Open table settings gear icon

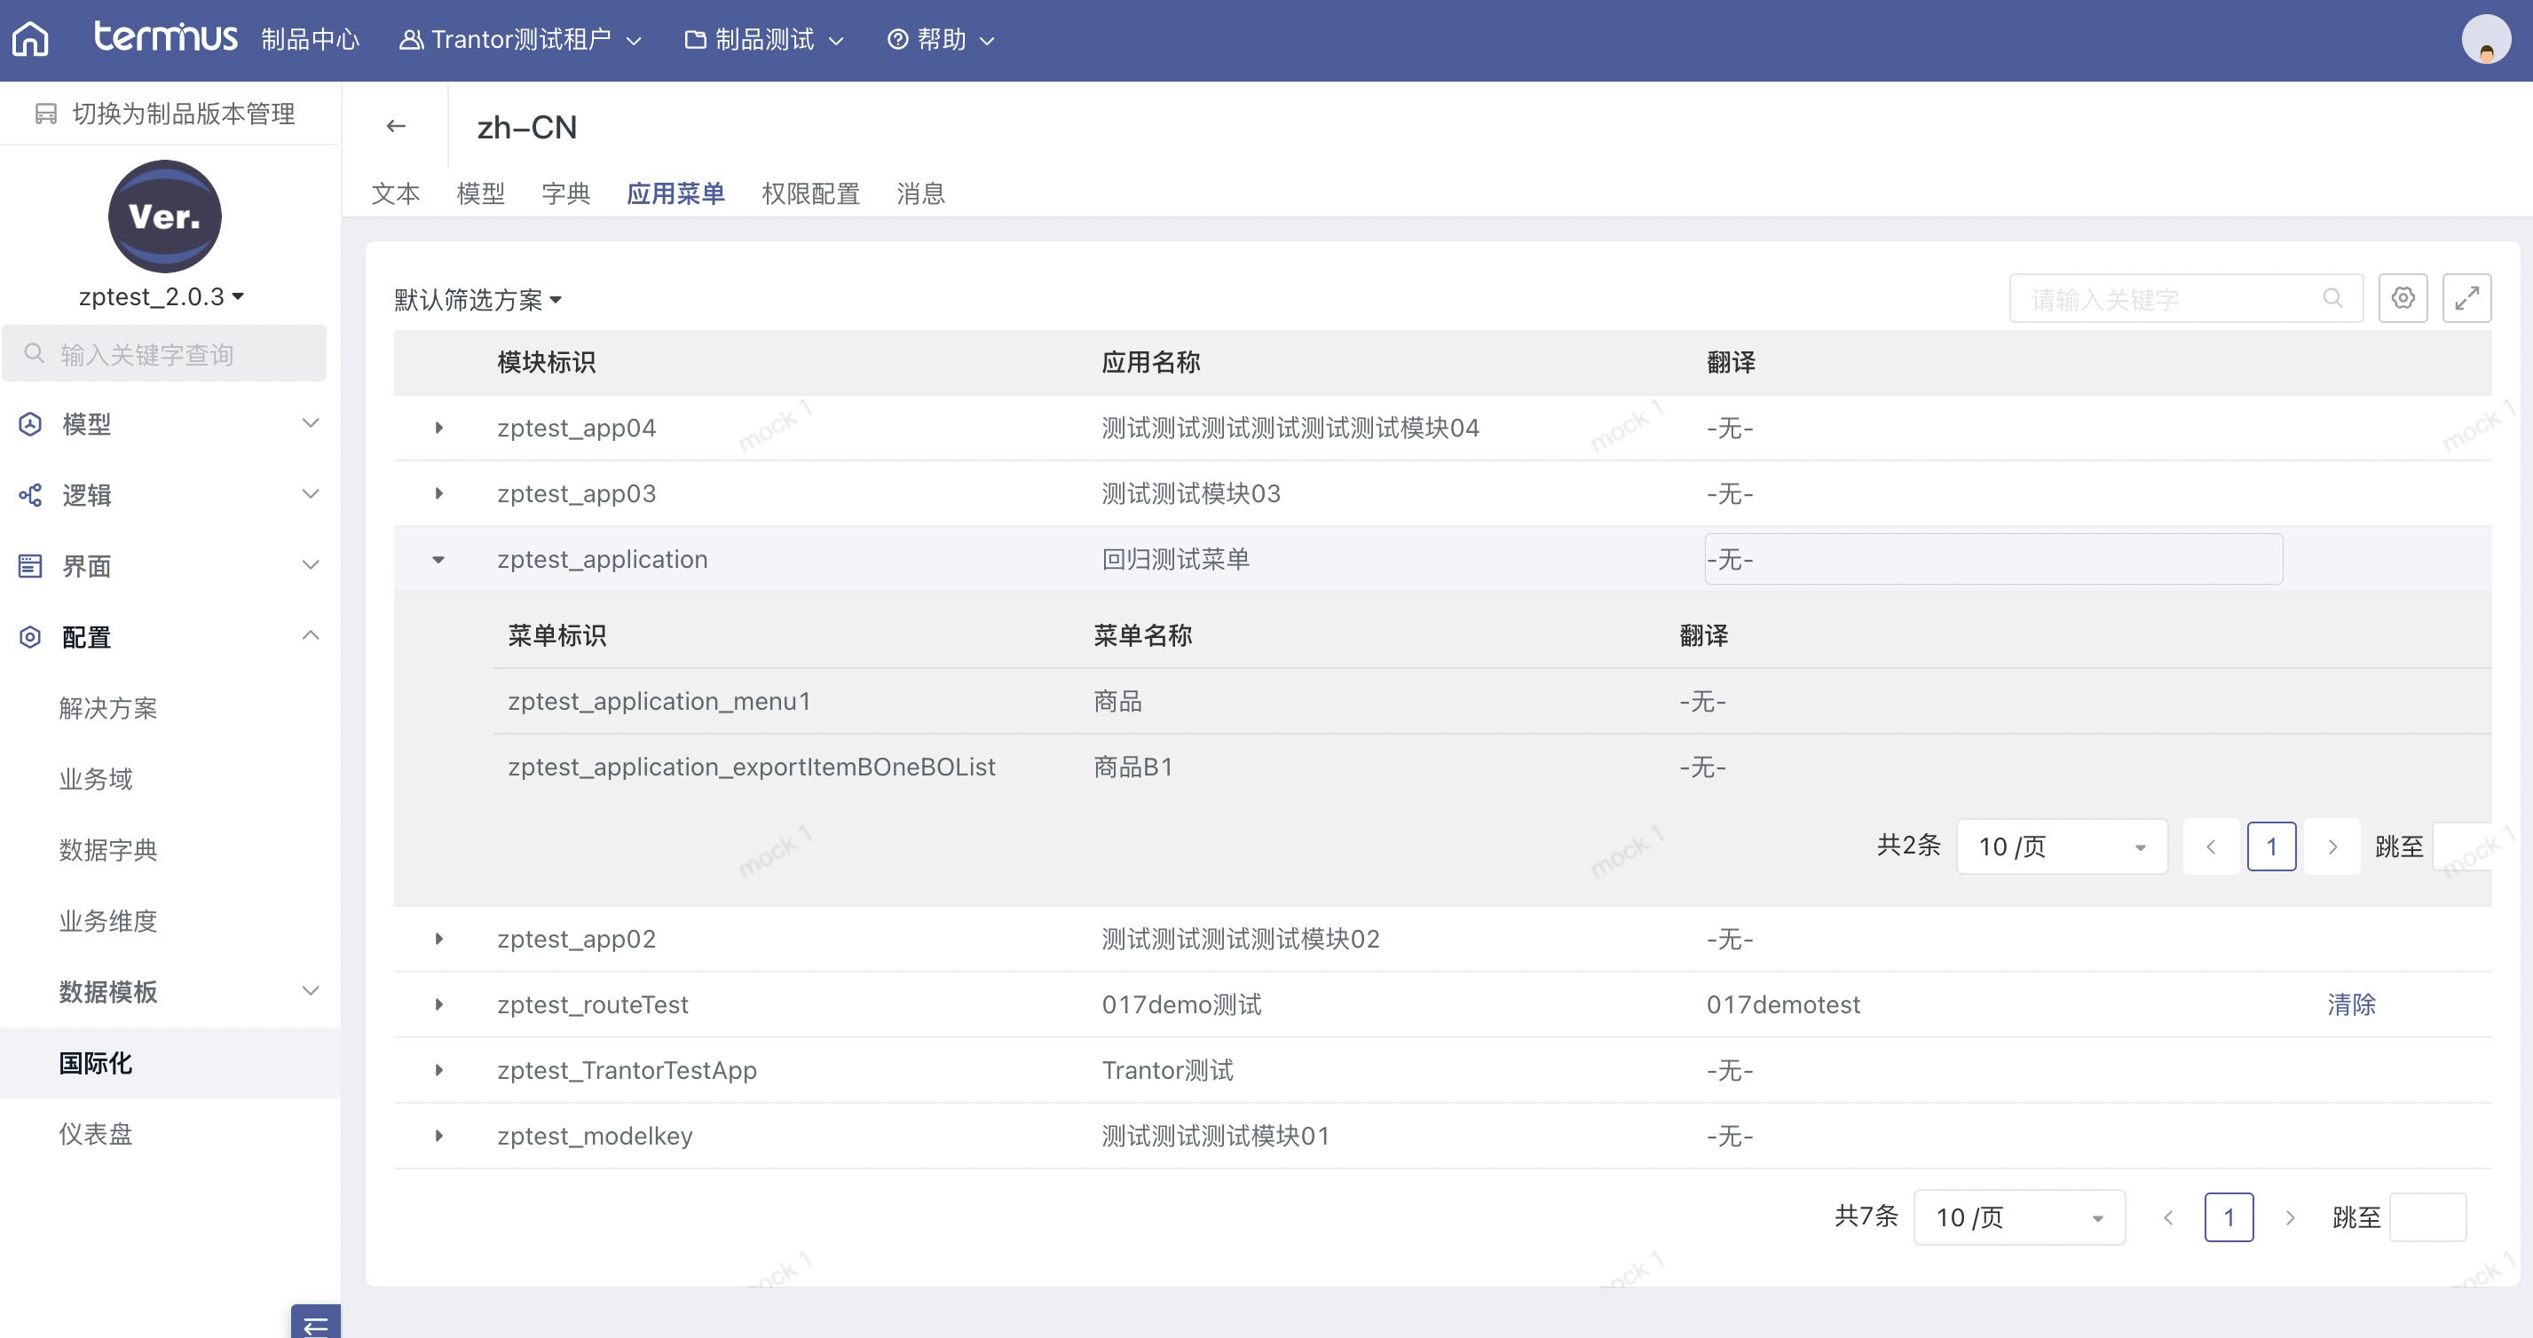[x=2403, y=298]
